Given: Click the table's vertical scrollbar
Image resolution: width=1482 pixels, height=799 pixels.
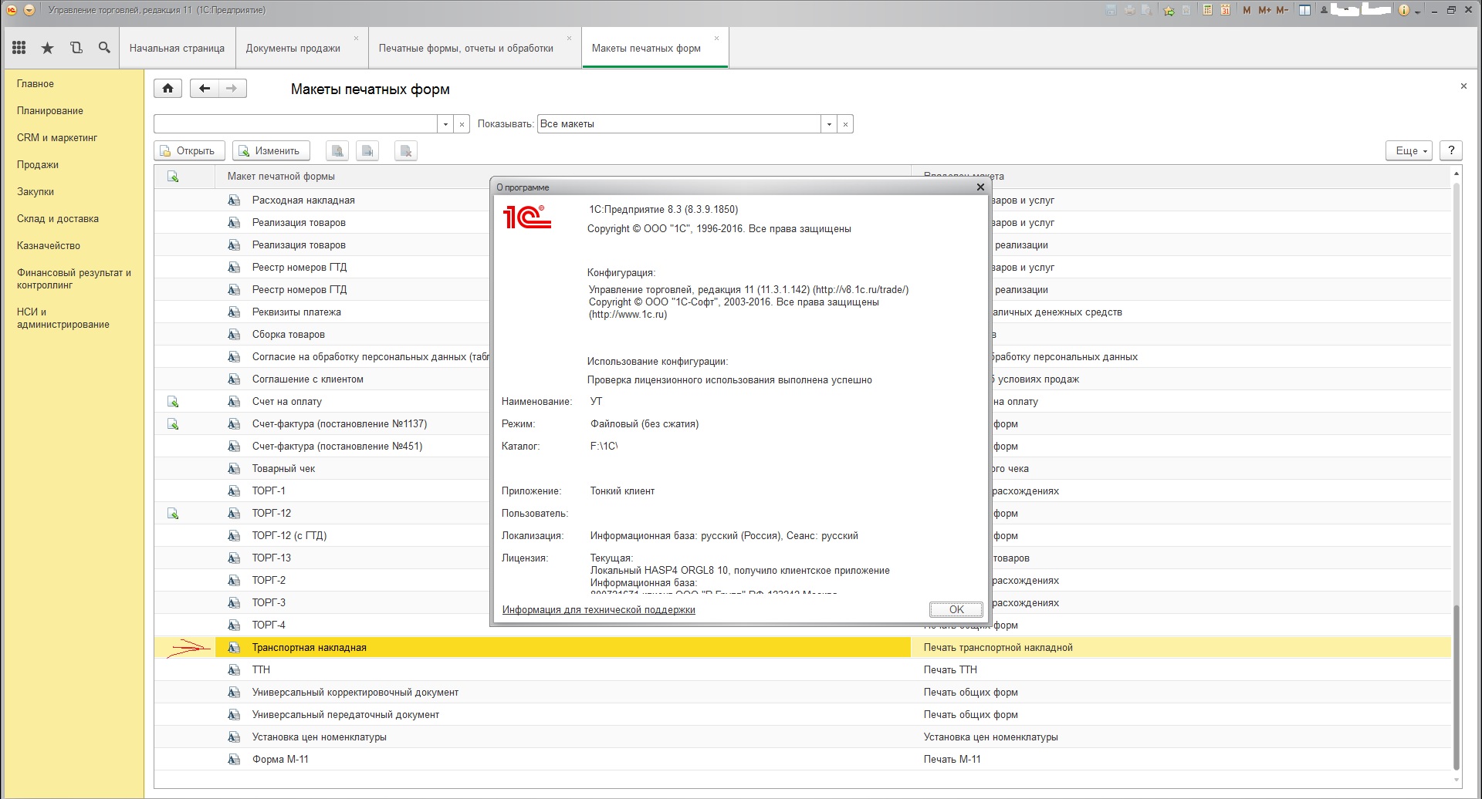Looking at the screenshot, I should (x=1457, y=686).
